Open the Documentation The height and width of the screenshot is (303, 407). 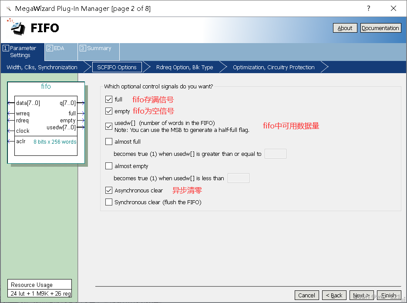(x=380, y=27)
